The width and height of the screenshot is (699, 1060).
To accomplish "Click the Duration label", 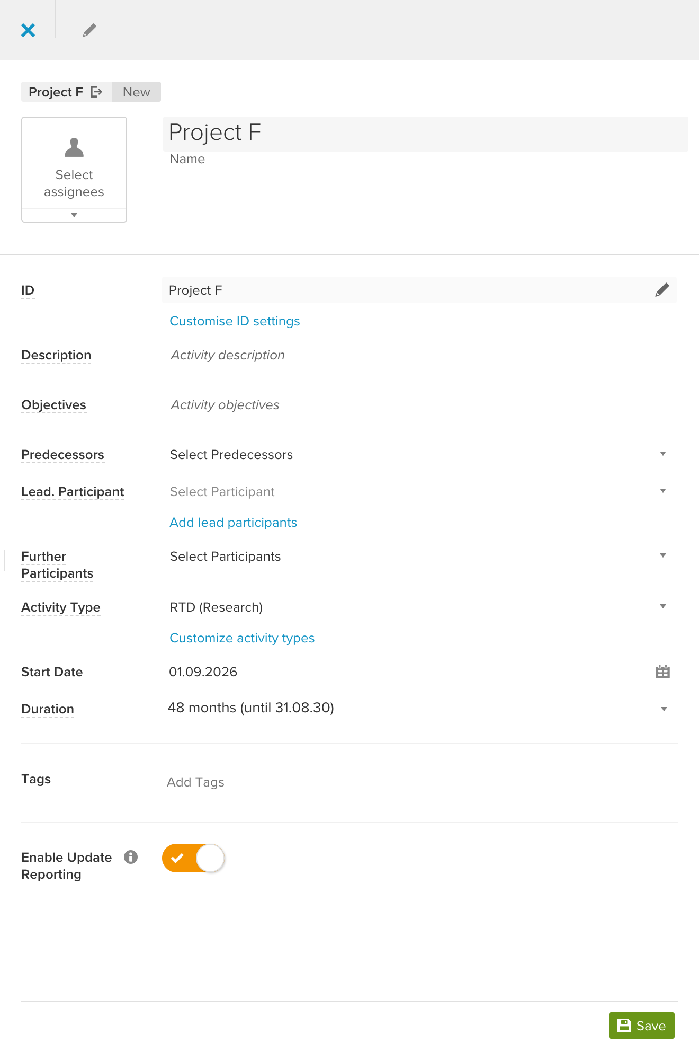I will pyautogui.click(x=48, y=709).
